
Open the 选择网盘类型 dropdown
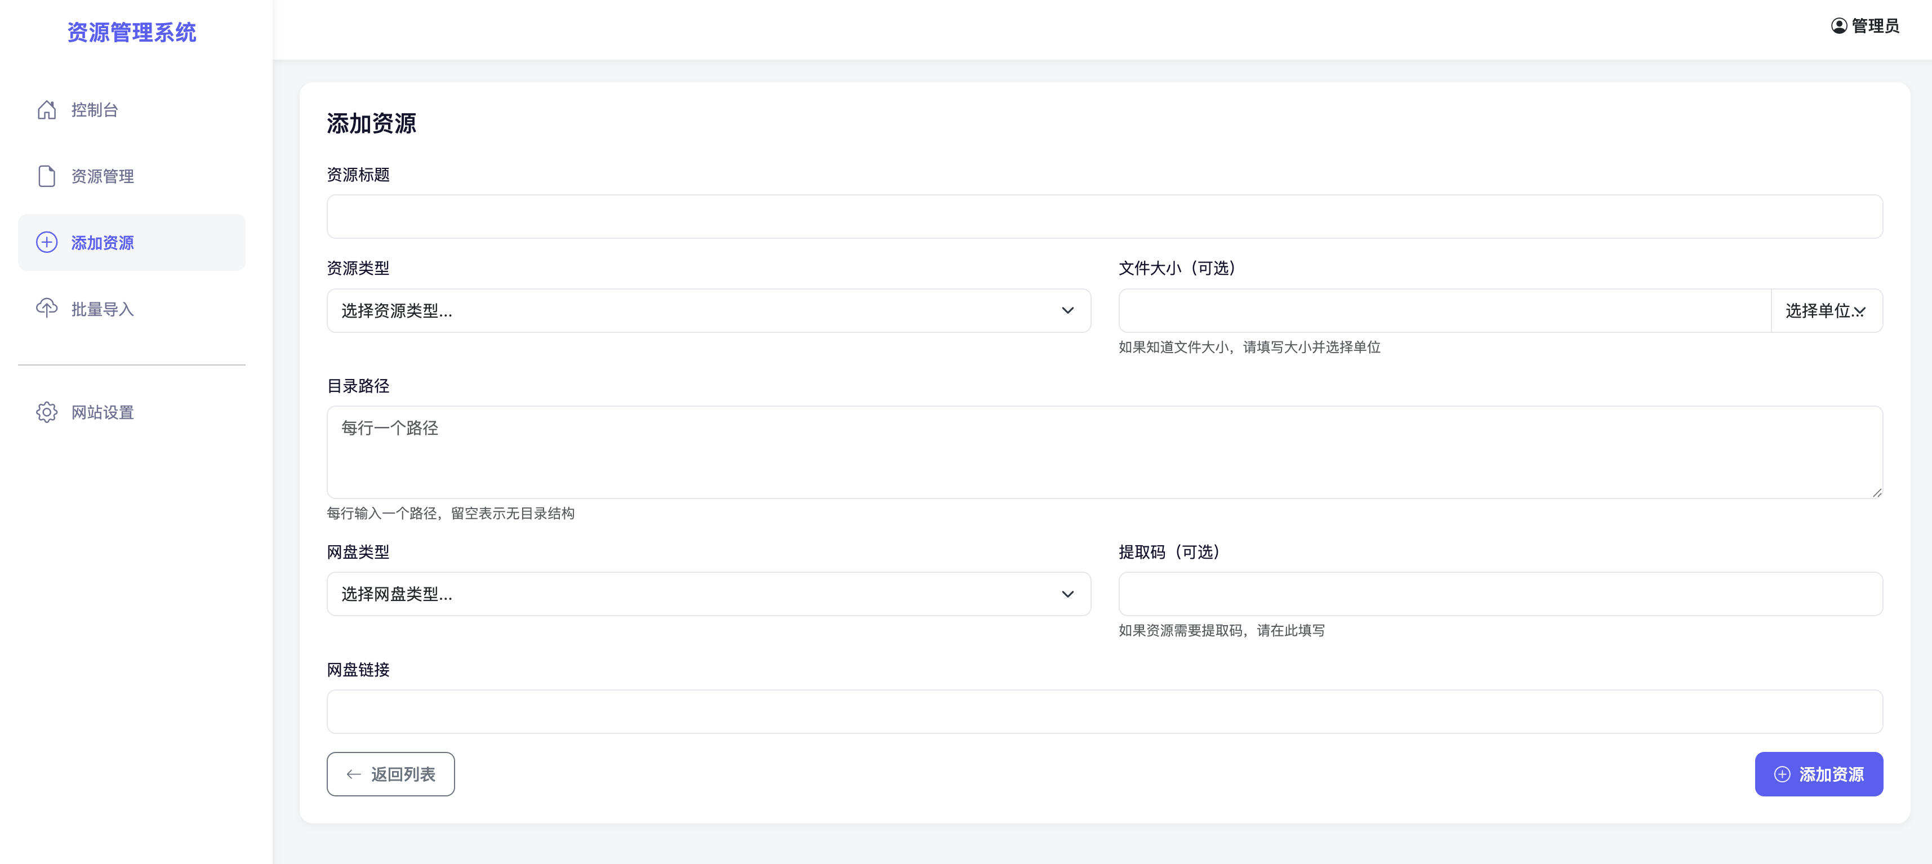708,594
